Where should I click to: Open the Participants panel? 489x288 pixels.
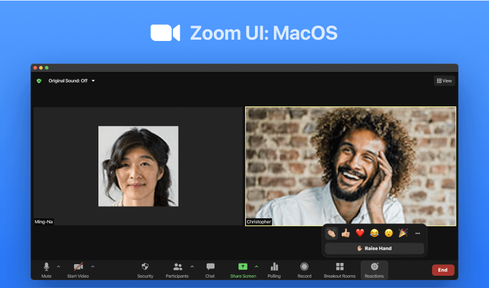[177, 270]
